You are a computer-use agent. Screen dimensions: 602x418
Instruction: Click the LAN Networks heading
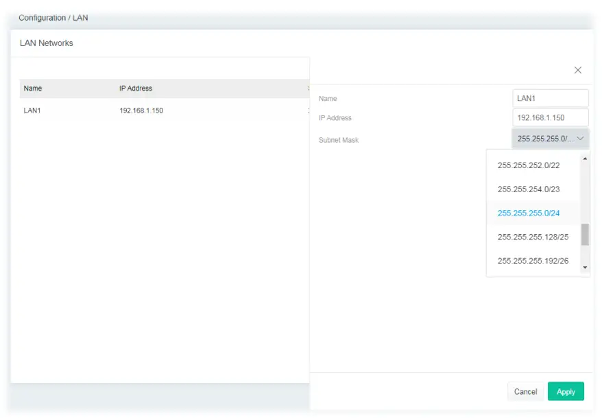[47, 43]
